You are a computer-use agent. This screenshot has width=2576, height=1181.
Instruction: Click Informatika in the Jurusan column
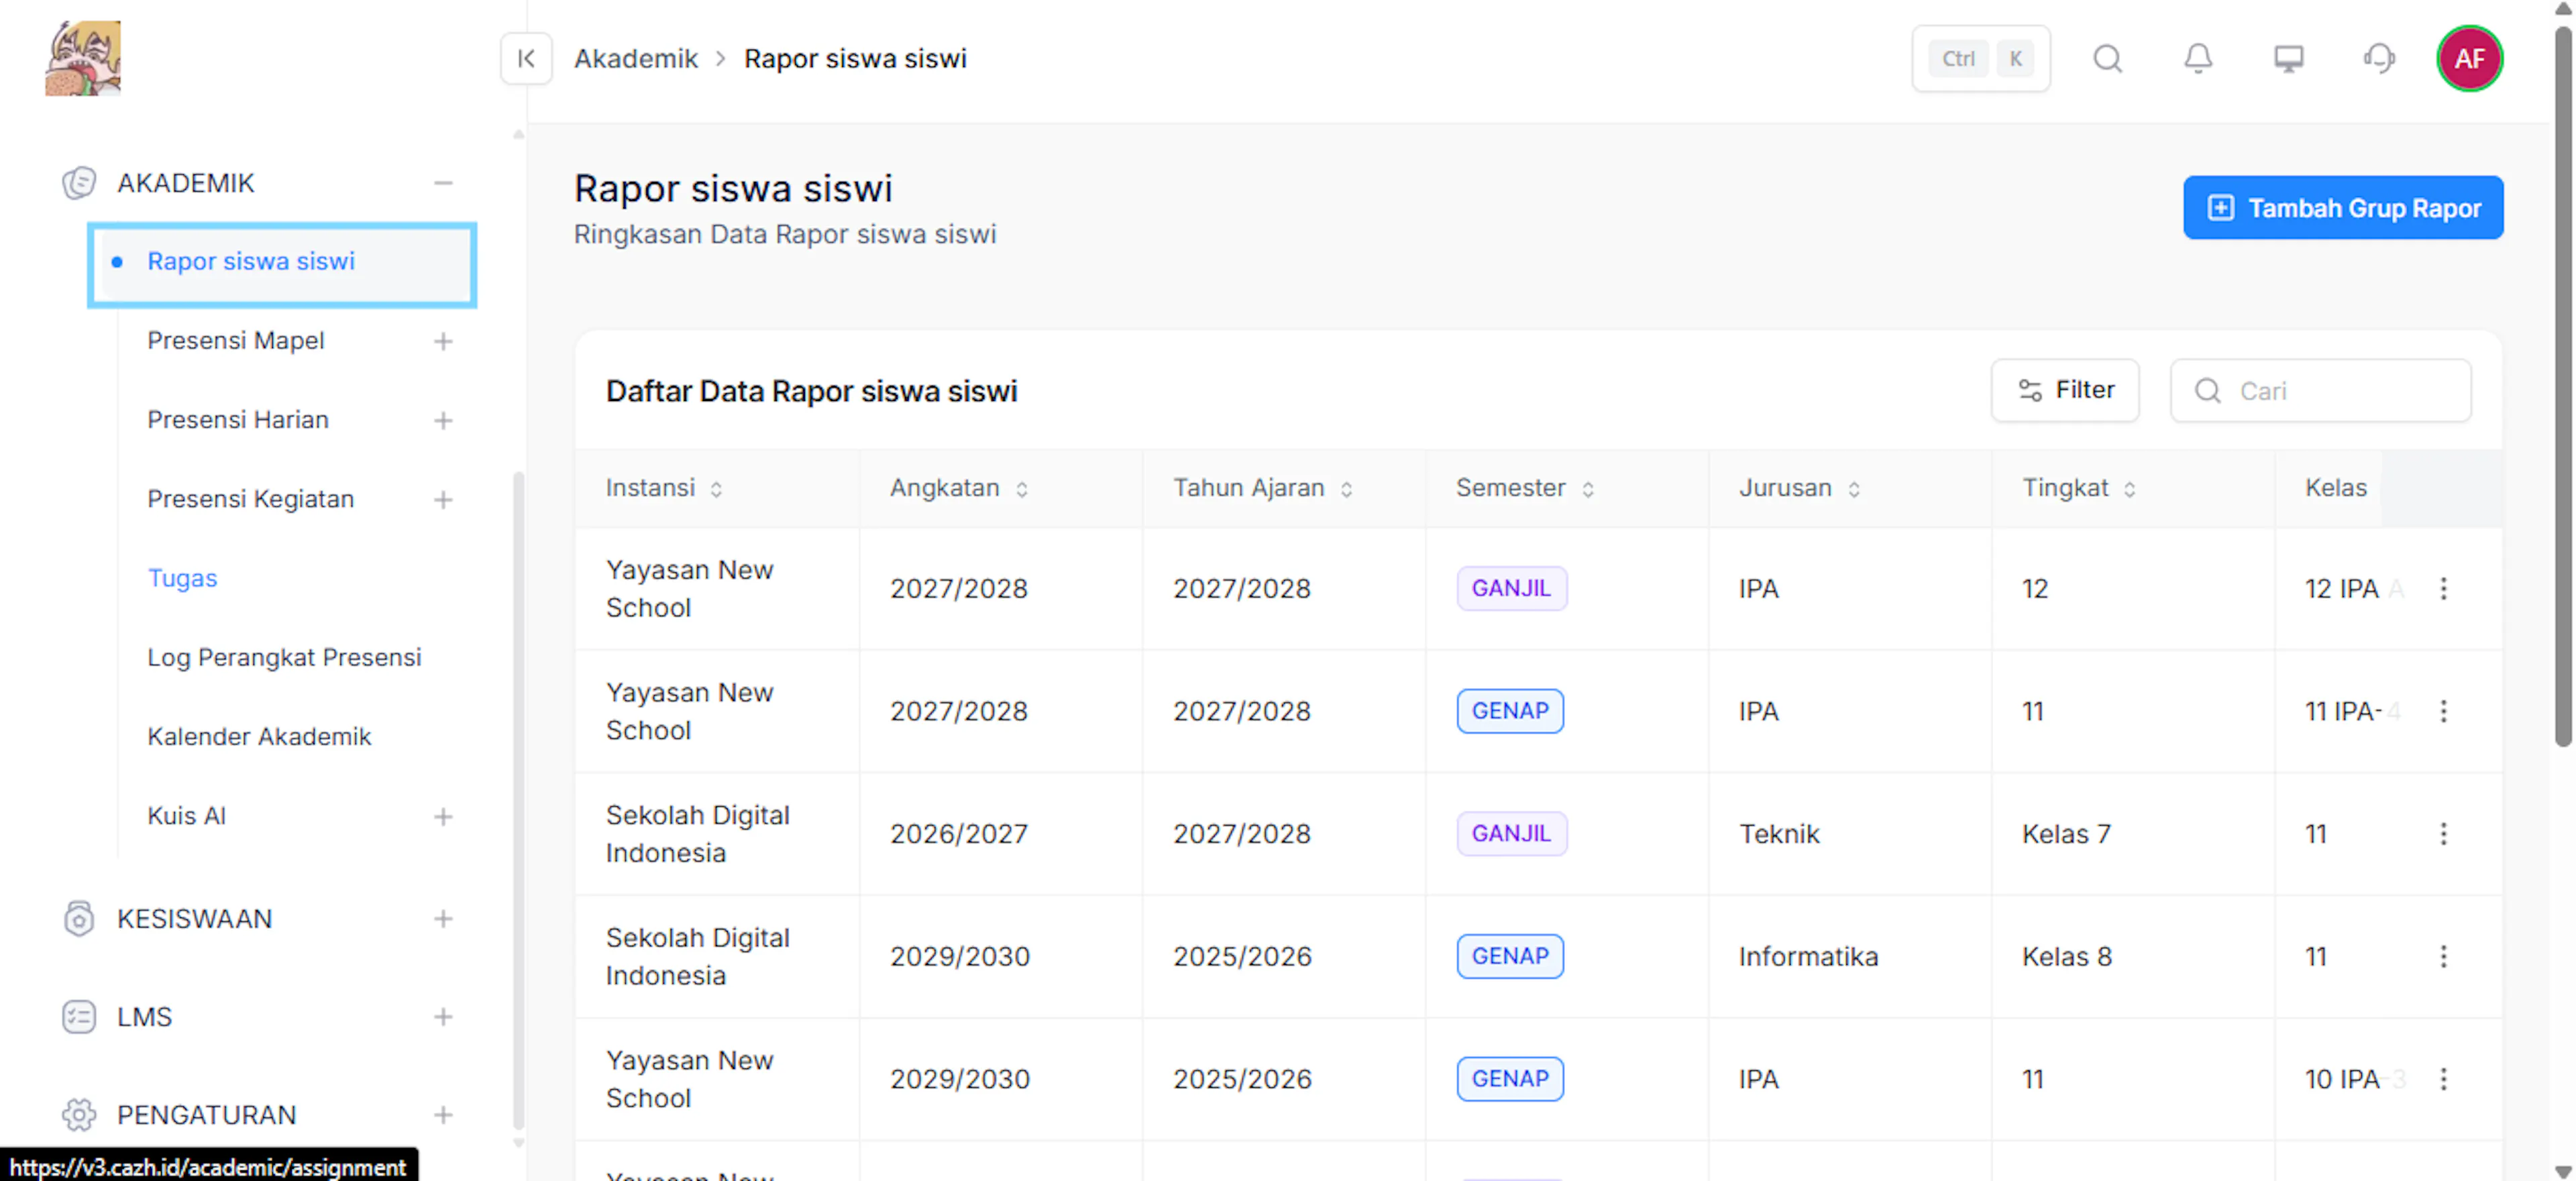[1808, 957]
